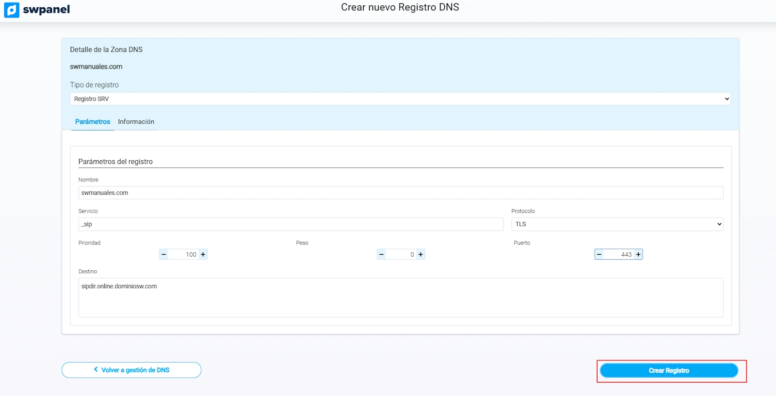
Task: Click the Nombre input field
Action: [400, 193]
